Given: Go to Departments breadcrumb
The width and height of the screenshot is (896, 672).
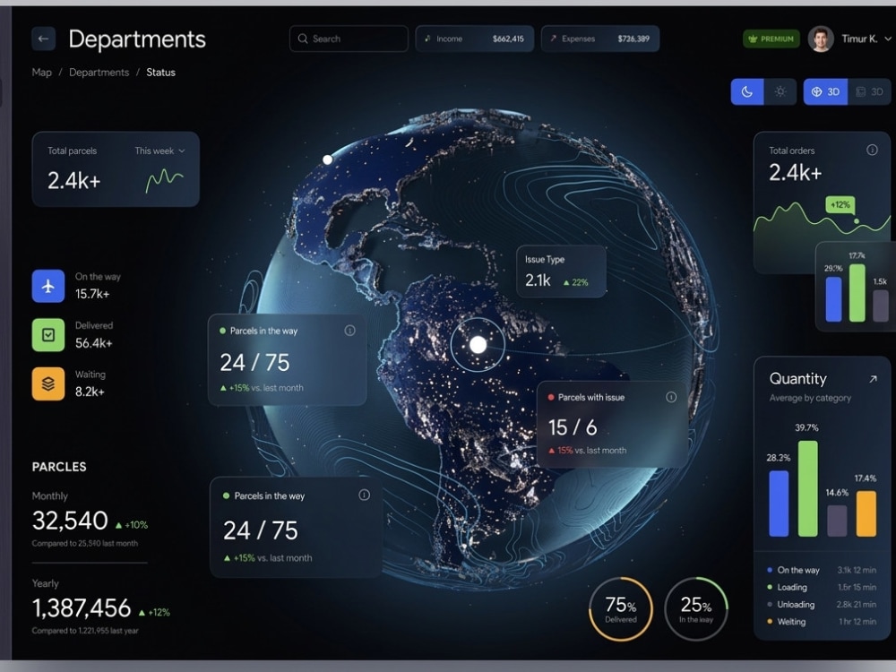Looking at the screenshot, I should click(x=99, y=72).
